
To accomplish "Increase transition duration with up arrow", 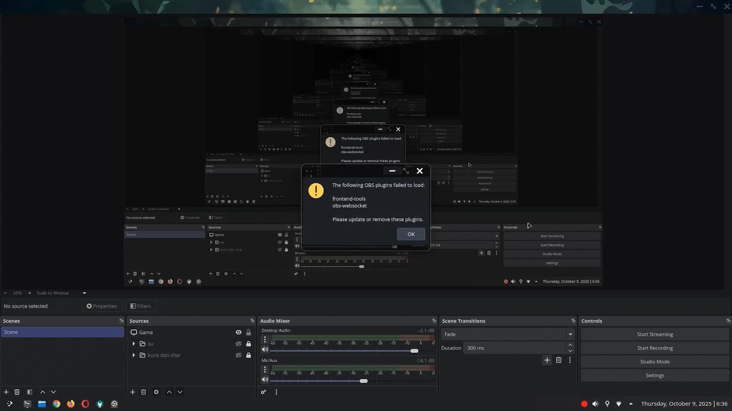I will click(x=570, y=345).
